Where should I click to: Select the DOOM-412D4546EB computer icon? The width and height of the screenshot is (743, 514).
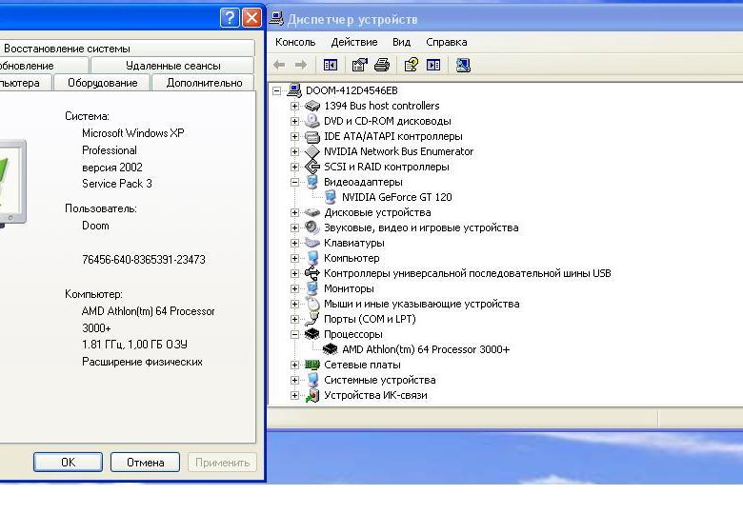pos(294,89)
